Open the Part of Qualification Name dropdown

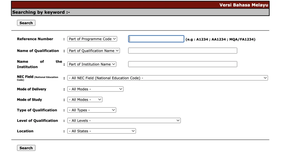point(93,51)
